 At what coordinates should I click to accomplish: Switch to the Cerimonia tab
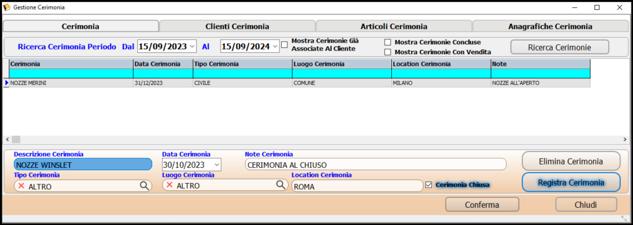pyautogui.click(x=81, y=27)
